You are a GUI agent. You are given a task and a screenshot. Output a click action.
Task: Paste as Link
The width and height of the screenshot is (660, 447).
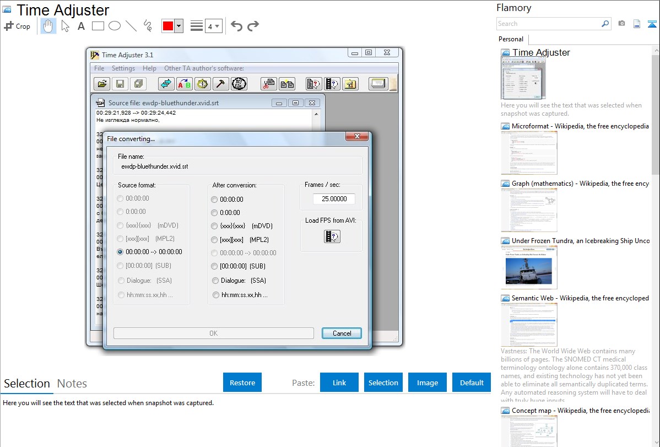tap(339, 383)
